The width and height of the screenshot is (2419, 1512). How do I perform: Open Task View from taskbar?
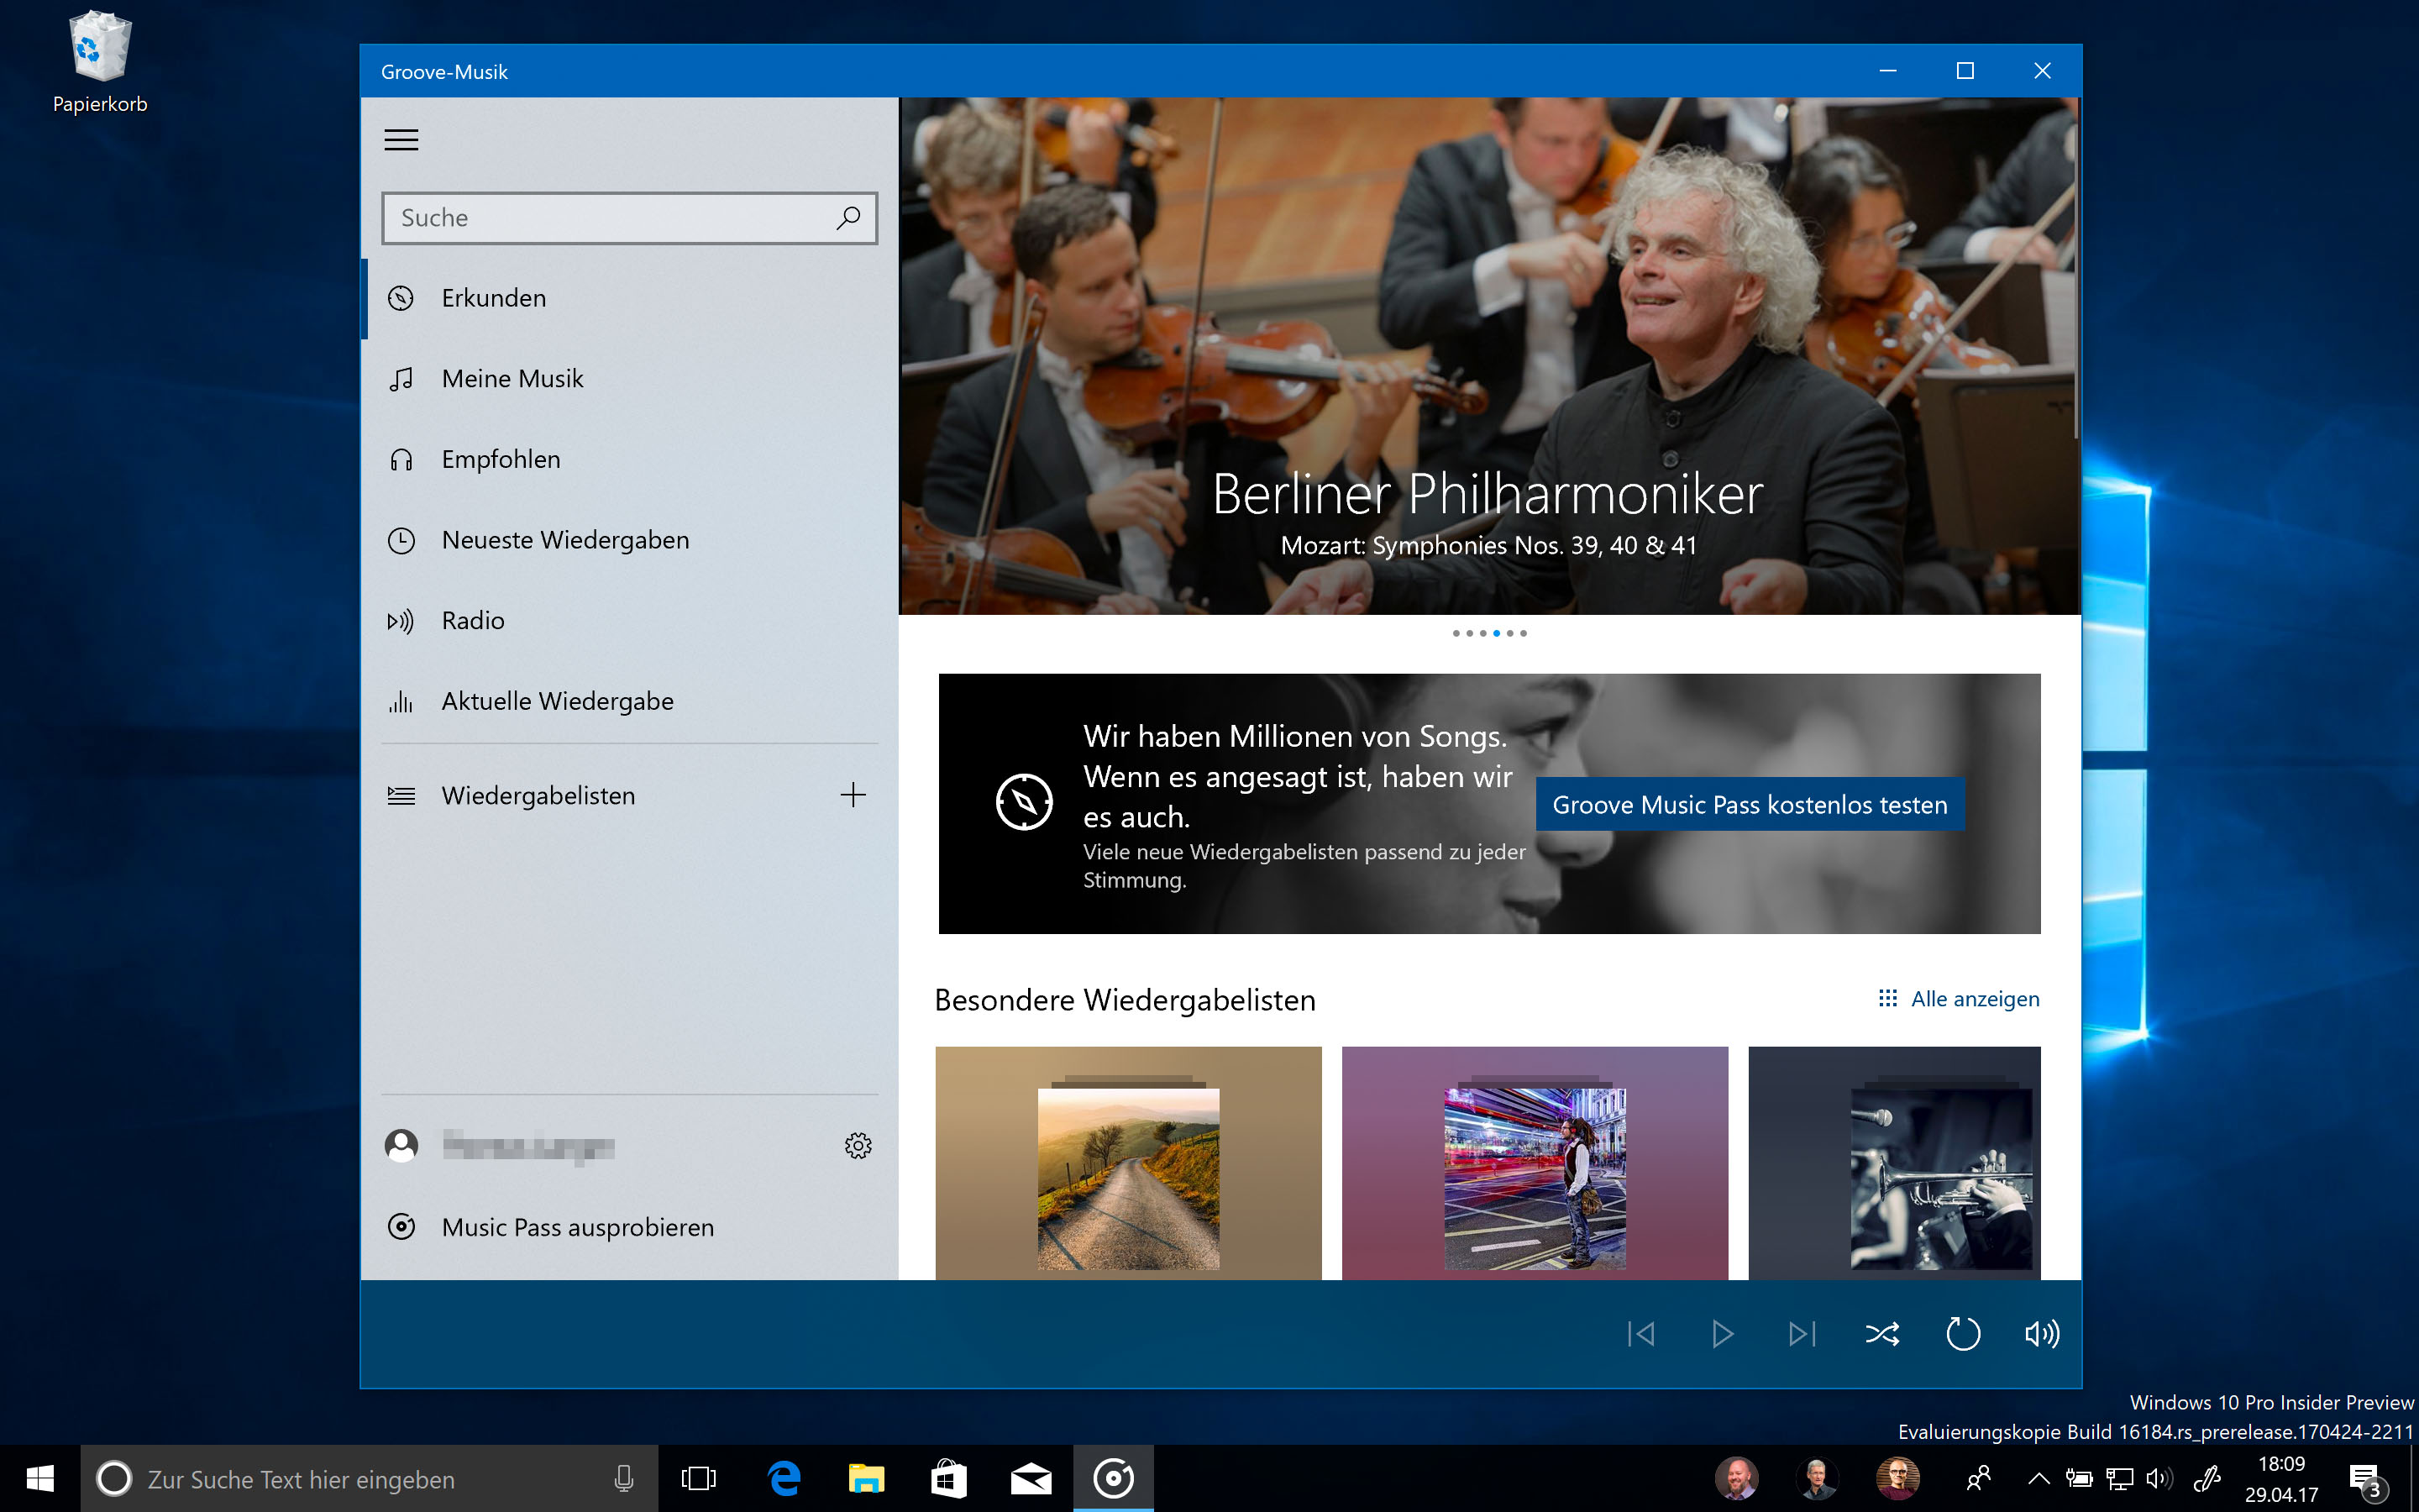click(x=699, y=1479)
